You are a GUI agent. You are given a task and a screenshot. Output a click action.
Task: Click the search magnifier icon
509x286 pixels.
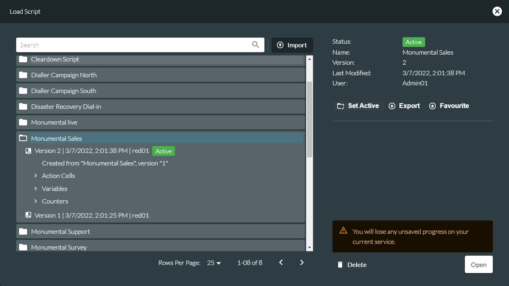click(x=256, y=45)
